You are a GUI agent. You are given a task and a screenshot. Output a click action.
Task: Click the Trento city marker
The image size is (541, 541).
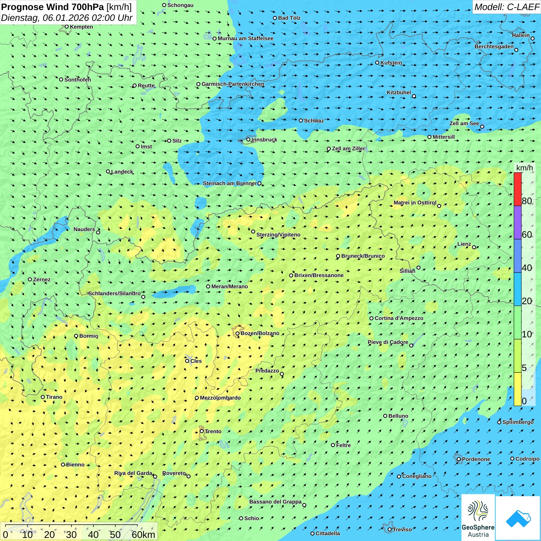click(202, 431)
